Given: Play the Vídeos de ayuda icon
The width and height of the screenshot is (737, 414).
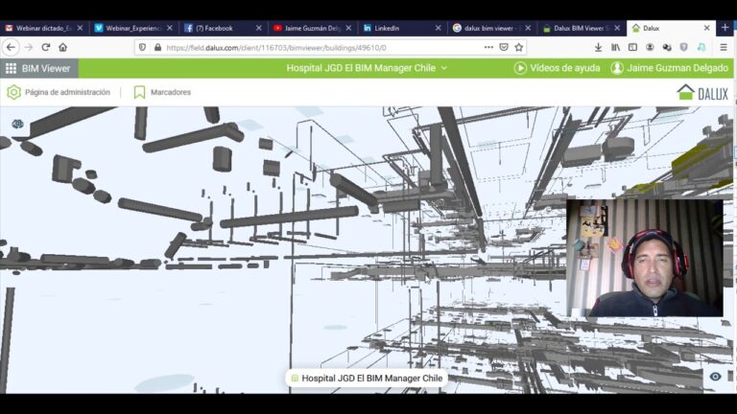Looking at the screenshot, I should coord(520,68).
